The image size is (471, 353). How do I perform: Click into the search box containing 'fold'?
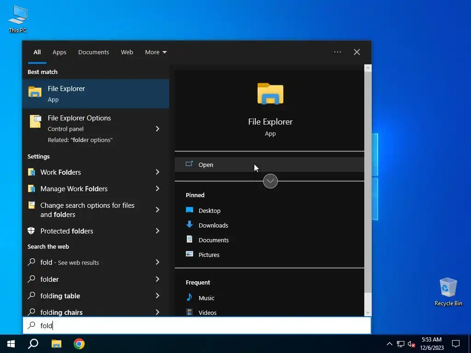pos(197,325)
